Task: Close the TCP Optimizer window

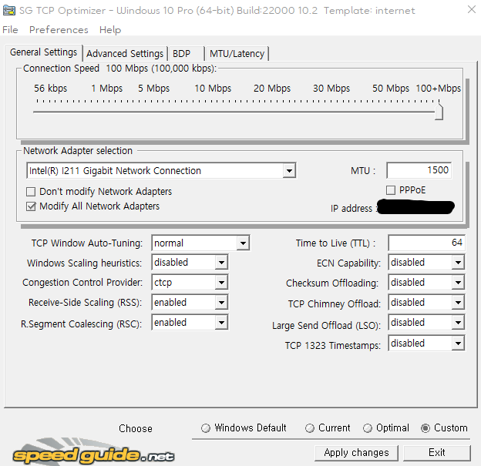Action: click(472, 10)
